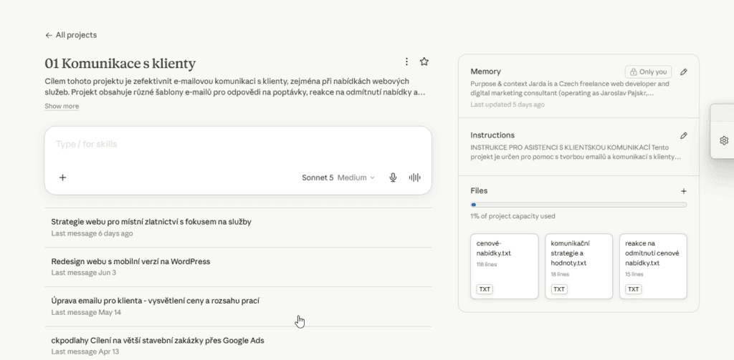Add a file with the Files plus icon
Viewport: 734px width, 360px height.
point(683,191)
